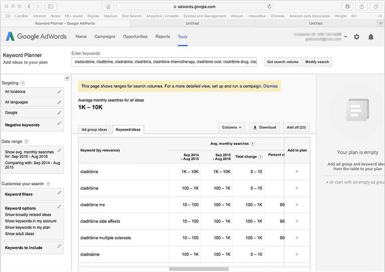Click the Safari back arrow

click(x=29, y=7)
